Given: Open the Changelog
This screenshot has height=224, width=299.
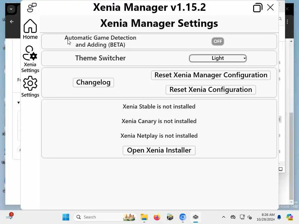Looking at the screenshot, I should tap(93, 83).
